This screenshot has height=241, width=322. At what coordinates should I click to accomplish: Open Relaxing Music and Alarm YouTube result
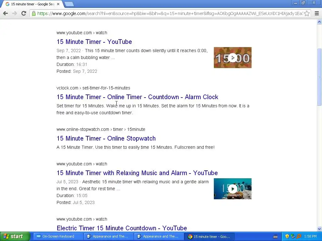coord(137,173)
